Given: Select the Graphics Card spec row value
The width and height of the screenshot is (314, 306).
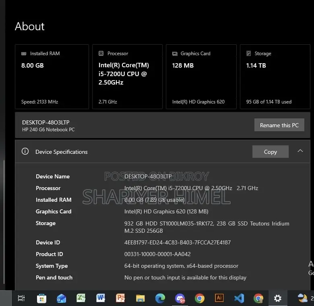Looking at the screenshot, I should click(x=166, y=211).
